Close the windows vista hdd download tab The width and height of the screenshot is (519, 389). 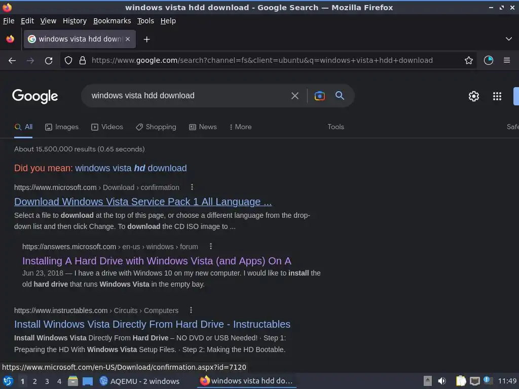[128, 39]
